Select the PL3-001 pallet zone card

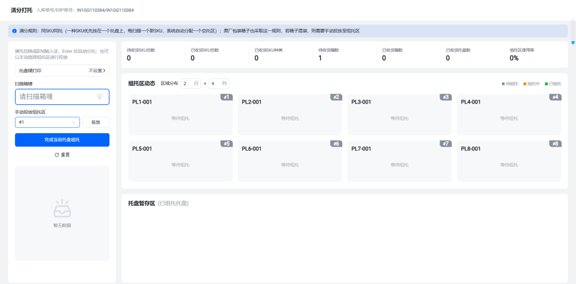tap(399, 115)
